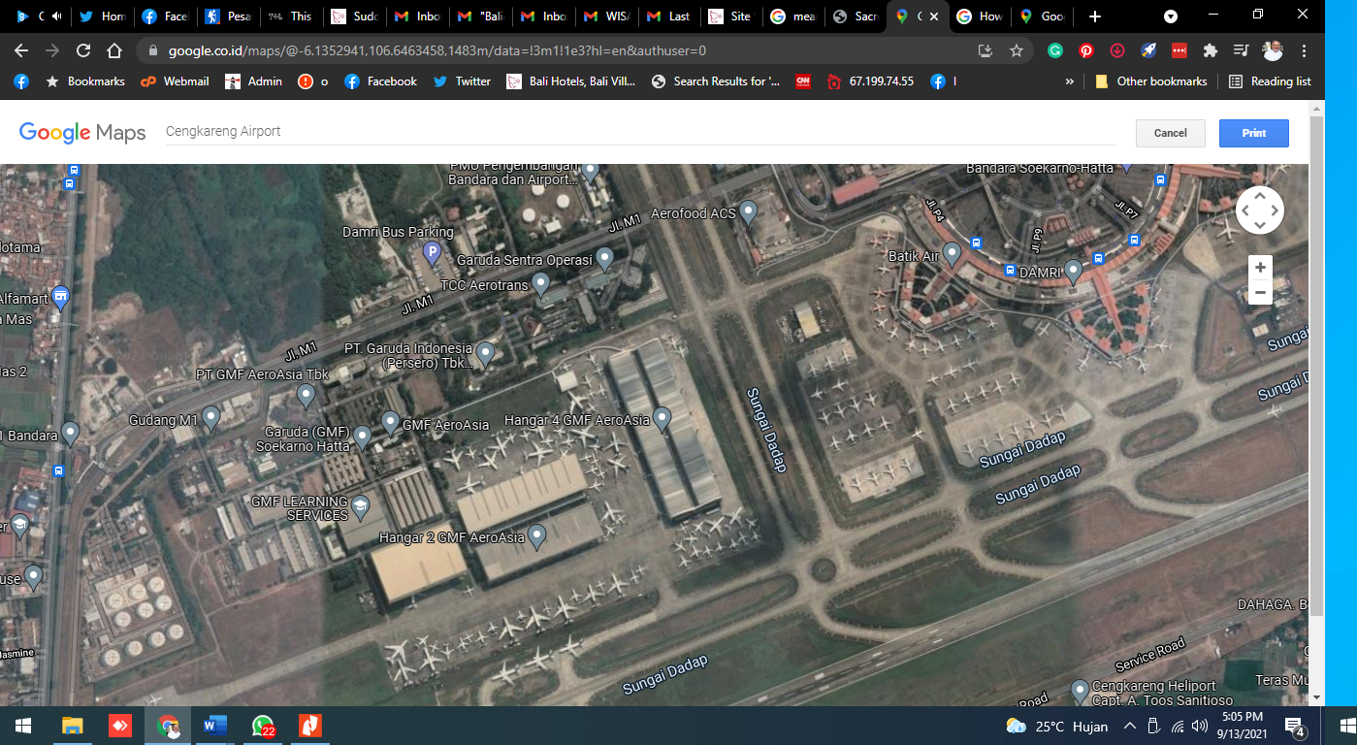Open the Extensions puzzle icon
The image size is (1357, 745).
(x=1211, y=50)
